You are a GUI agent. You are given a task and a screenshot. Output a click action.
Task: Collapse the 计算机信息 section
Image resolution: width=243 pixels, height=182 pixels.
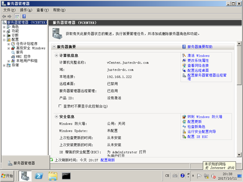pyautogui.click(x=56, y=56)
